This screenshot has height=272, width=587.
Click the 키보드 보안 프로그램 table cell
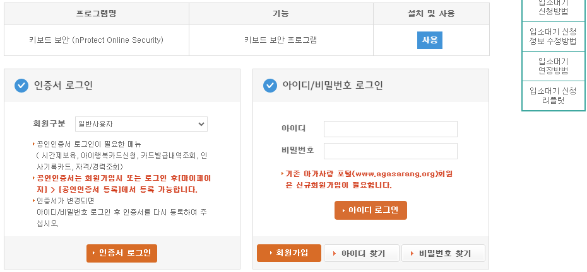pyautogui.click(x=281, y=40)
